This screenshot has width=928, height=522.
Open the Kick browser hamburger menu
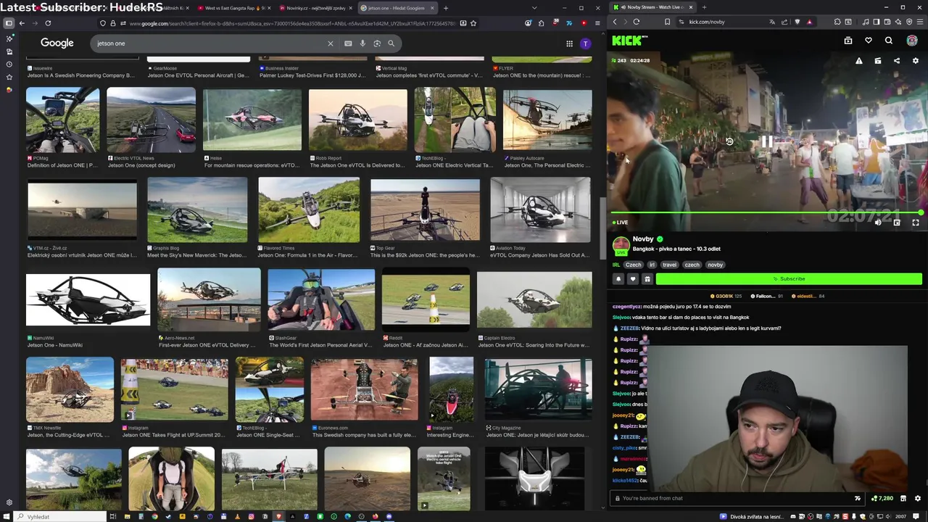click(x=919, y=22)
